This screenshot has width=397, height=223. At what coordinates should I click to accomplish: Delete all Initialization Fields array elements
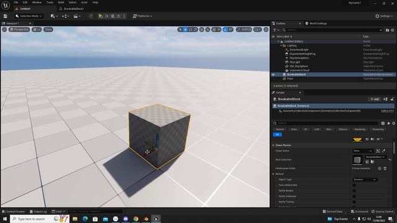click(x=385, y=168)
